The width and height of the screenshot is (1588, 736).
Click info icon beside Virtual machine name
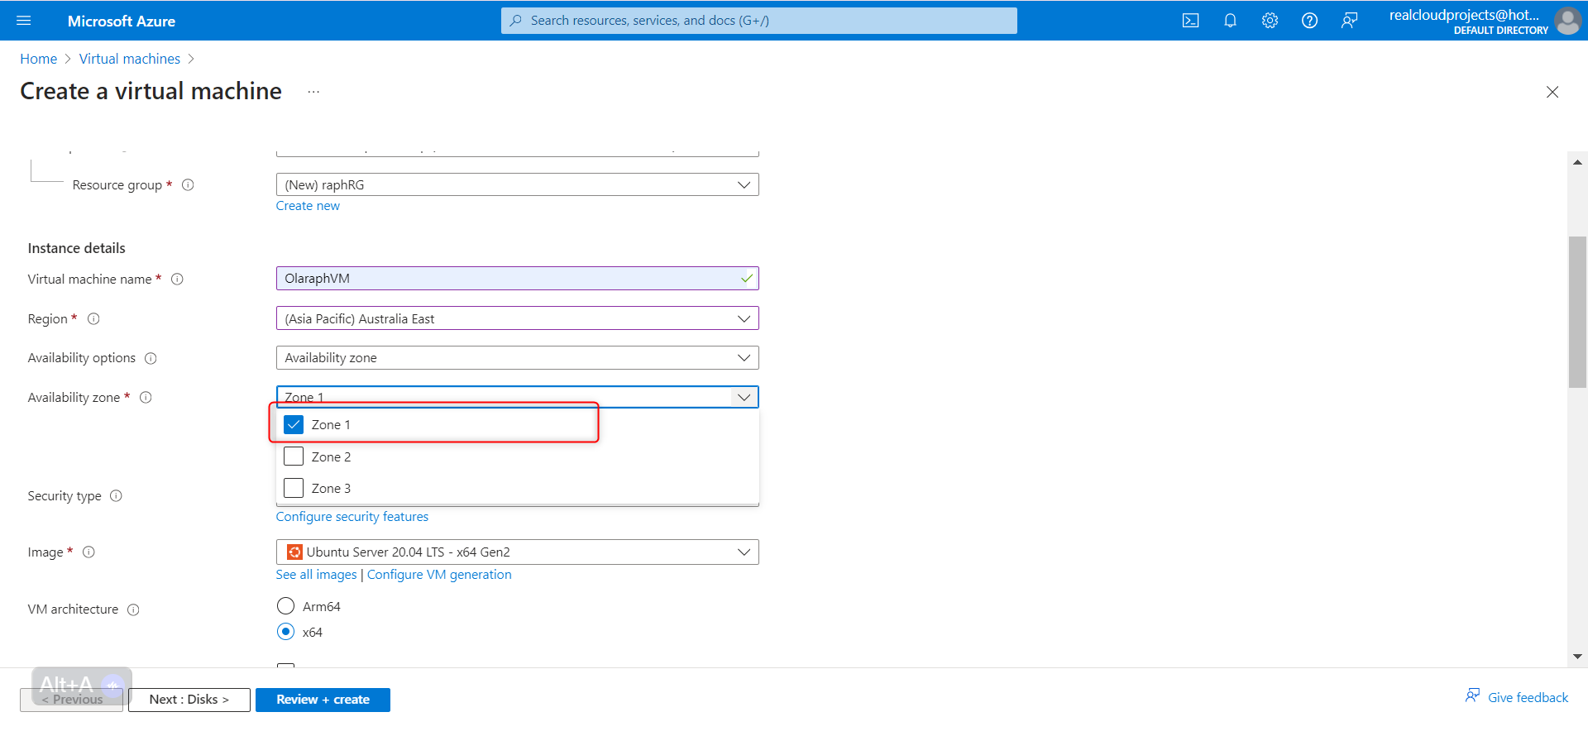coord(177,280)
